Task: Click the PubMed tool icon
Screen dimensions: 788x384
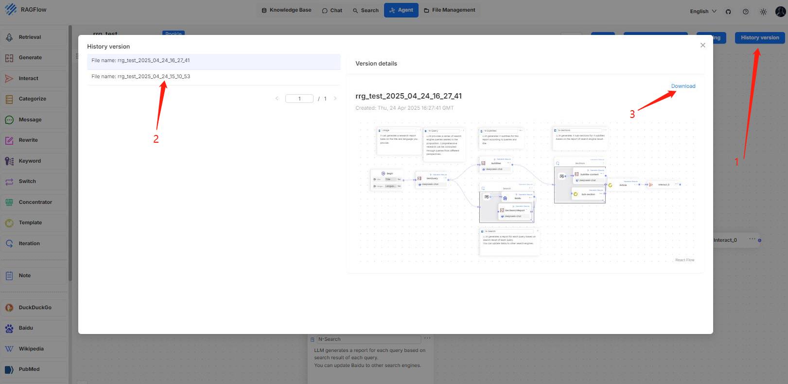Action: pos(9,369)
